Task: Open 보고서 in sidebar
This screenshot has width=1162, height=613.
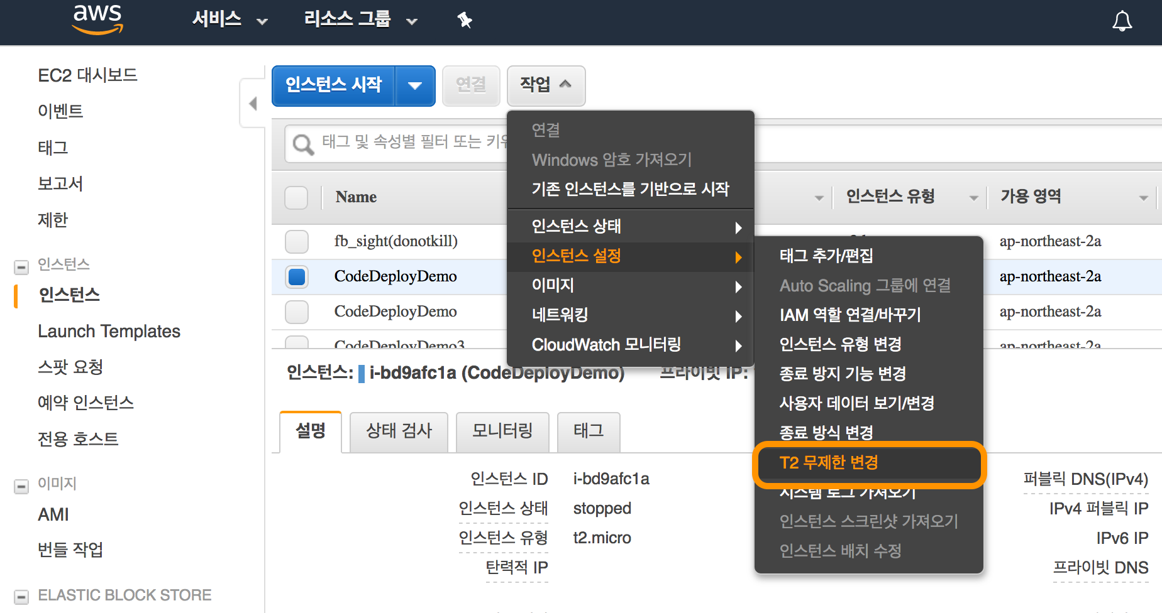Action: 60,183
